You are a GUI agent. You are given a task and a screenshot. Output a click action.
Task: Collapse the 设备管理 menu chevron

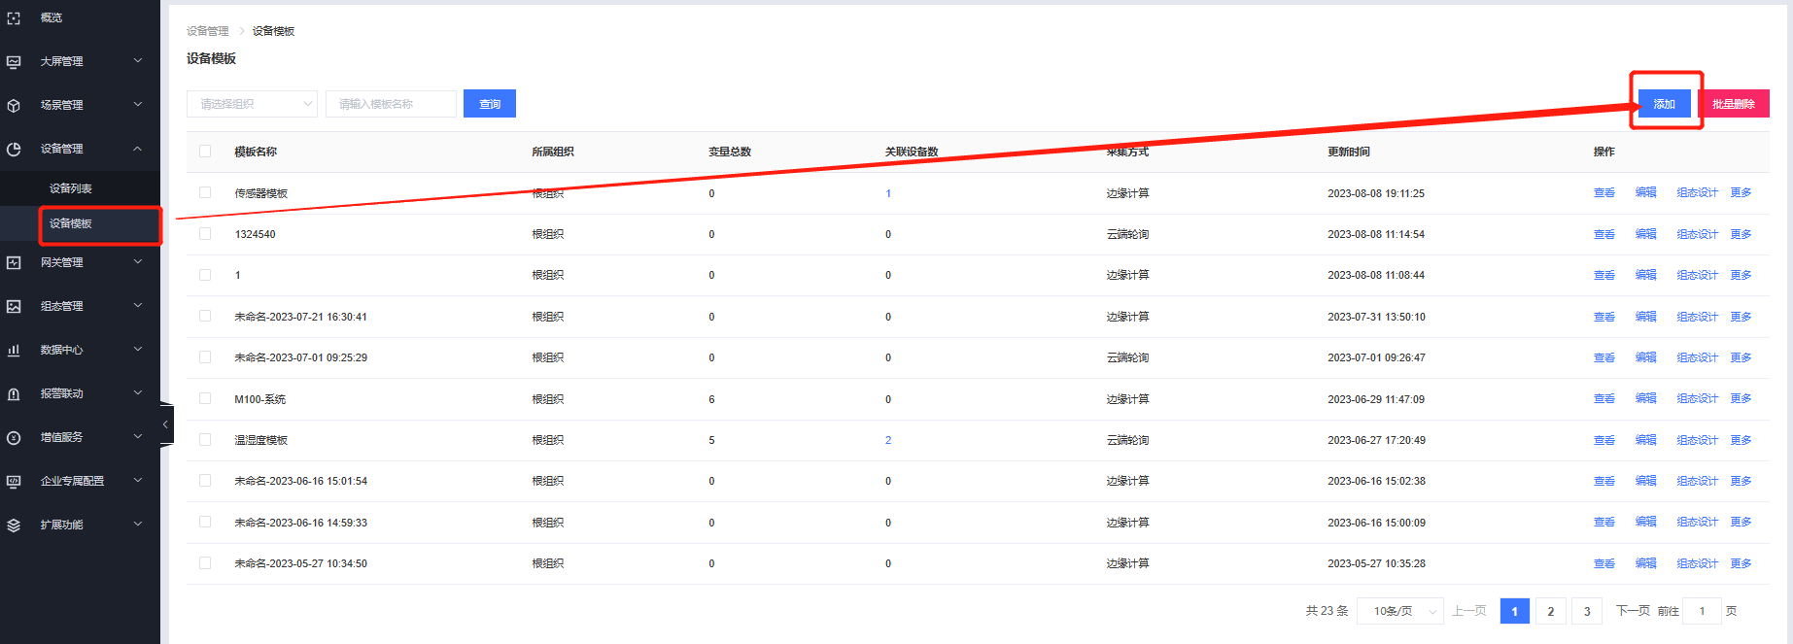[x=137, y=149]
